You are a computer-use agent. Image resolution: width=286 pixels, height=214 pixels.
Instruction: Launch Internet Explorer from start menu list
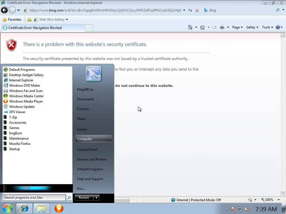point(37,80)
